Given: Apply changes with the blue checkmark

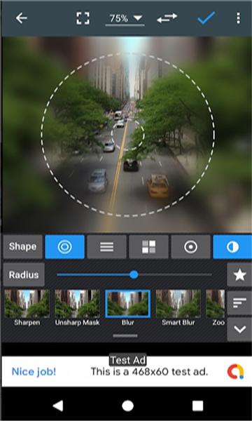Looking at the screenshot, I should [x=206, y=18].
